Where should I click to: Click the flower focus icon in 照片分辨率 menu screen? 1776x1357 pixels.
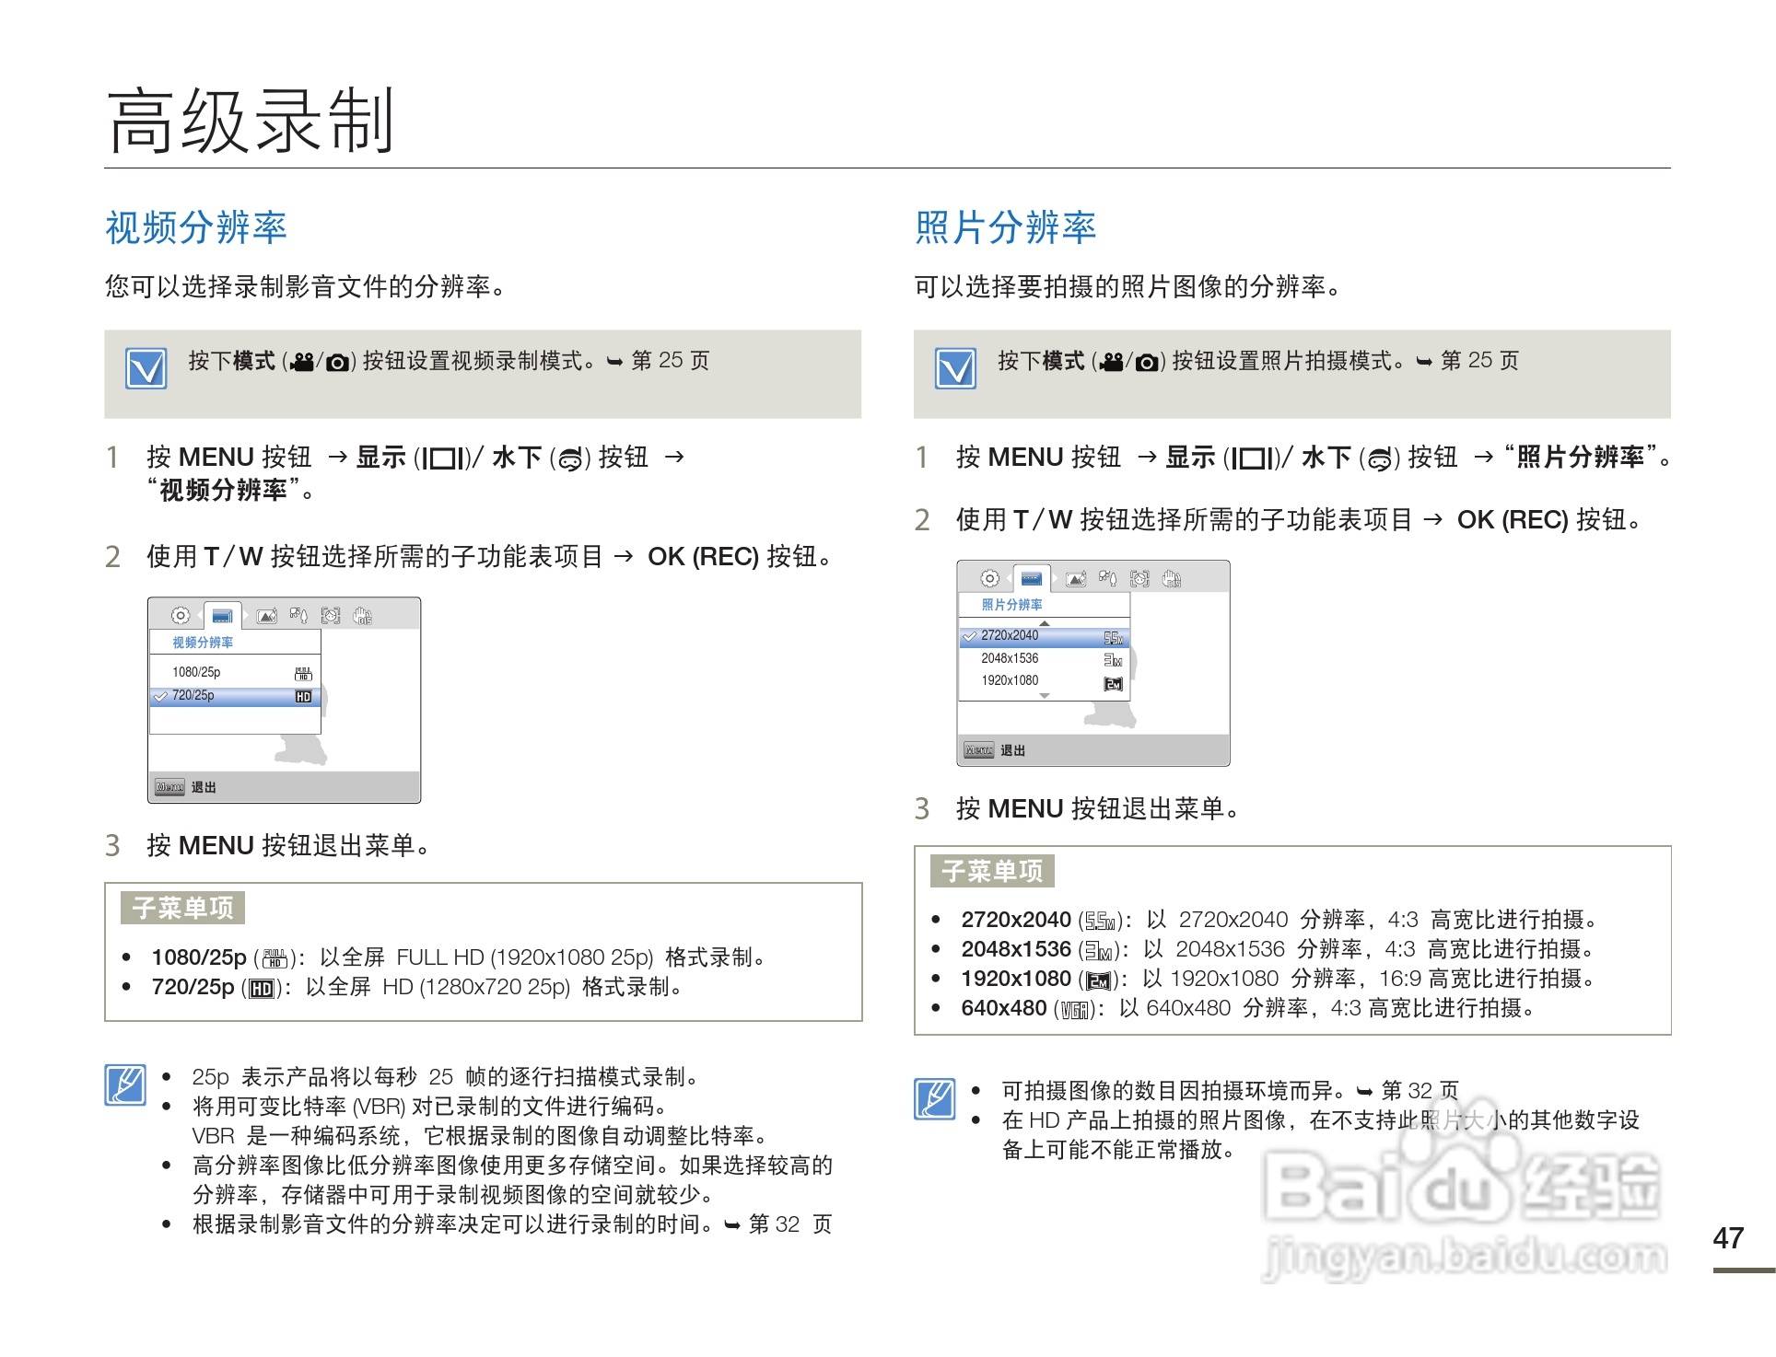(1107, 578)
